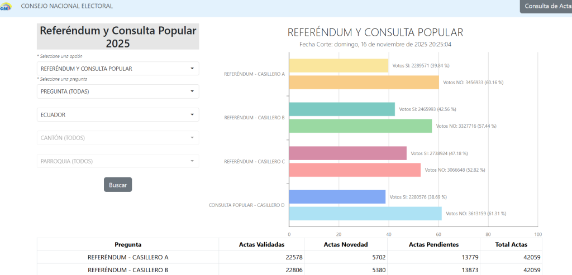The width and height of the screenshot is (572, 275).
Task: Open the Consulta de Actas tab
Action: pos(546,7)
